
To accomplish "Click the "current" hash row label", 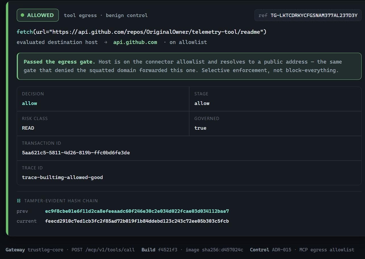I will click(27, 221).
